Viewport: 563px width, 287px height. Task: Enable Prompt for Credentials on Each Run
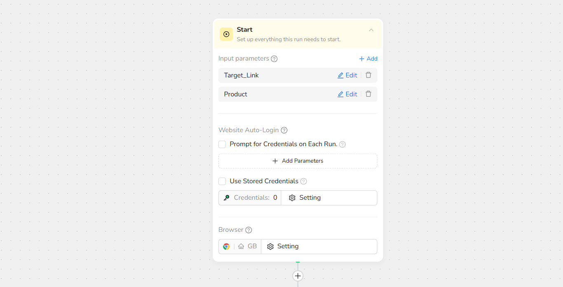tap(222, 145)
